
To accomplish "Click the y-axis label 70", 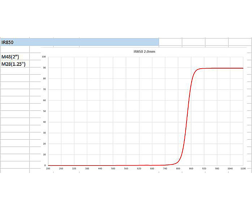I will 44,90.
